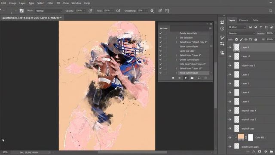Open the Info panel icon in collapsed dock
The width and height of the screenshot is (275, 155).
222,28
